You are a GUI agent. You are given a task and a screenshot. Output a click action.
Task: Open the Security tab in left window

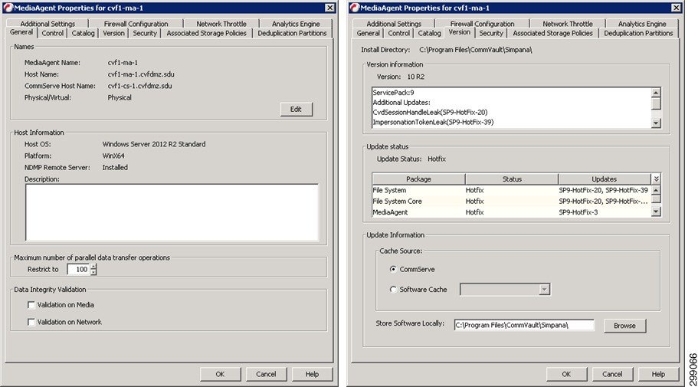(x=145, y=34)
